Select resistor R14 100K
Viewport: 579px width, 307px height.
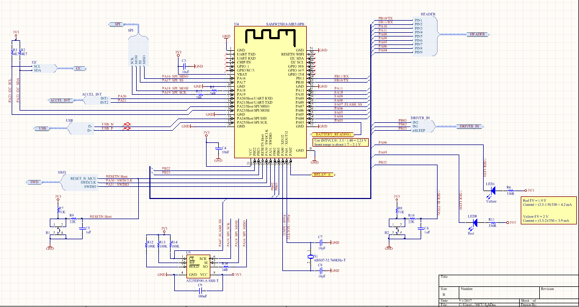coord(170,244)
